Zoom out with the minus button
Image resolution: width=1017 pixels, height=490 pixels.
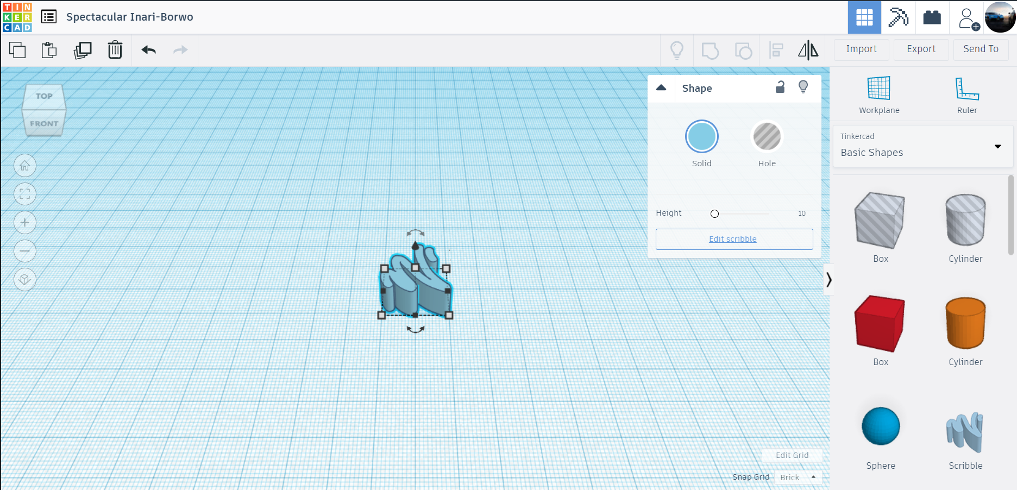point(25,251)
